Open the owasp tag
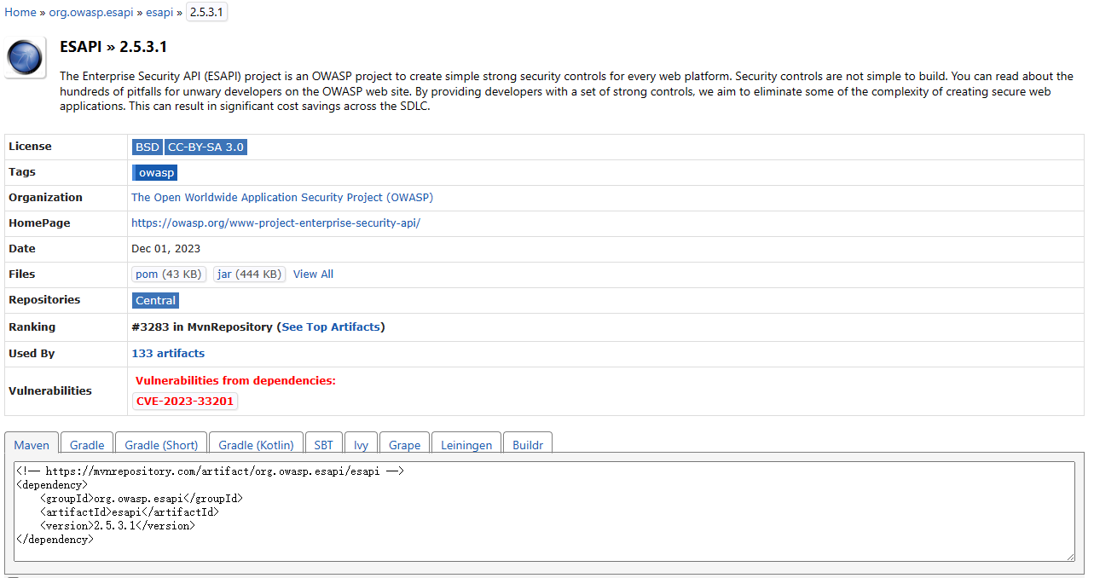This screenshot has width=1094, height=578. coord(155,172)
